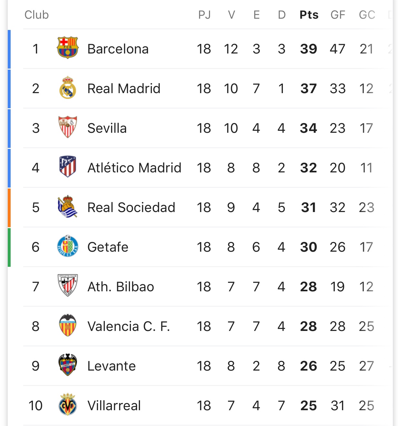This screenshot has width=398, height=426.
Task: Select the GF column header
Action: pos(338,15)
